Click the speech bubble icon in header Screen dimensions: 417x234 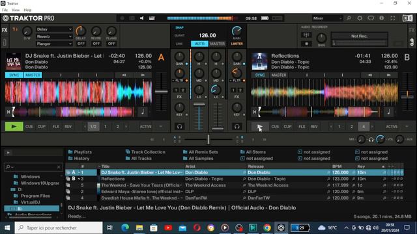point(371,18)
